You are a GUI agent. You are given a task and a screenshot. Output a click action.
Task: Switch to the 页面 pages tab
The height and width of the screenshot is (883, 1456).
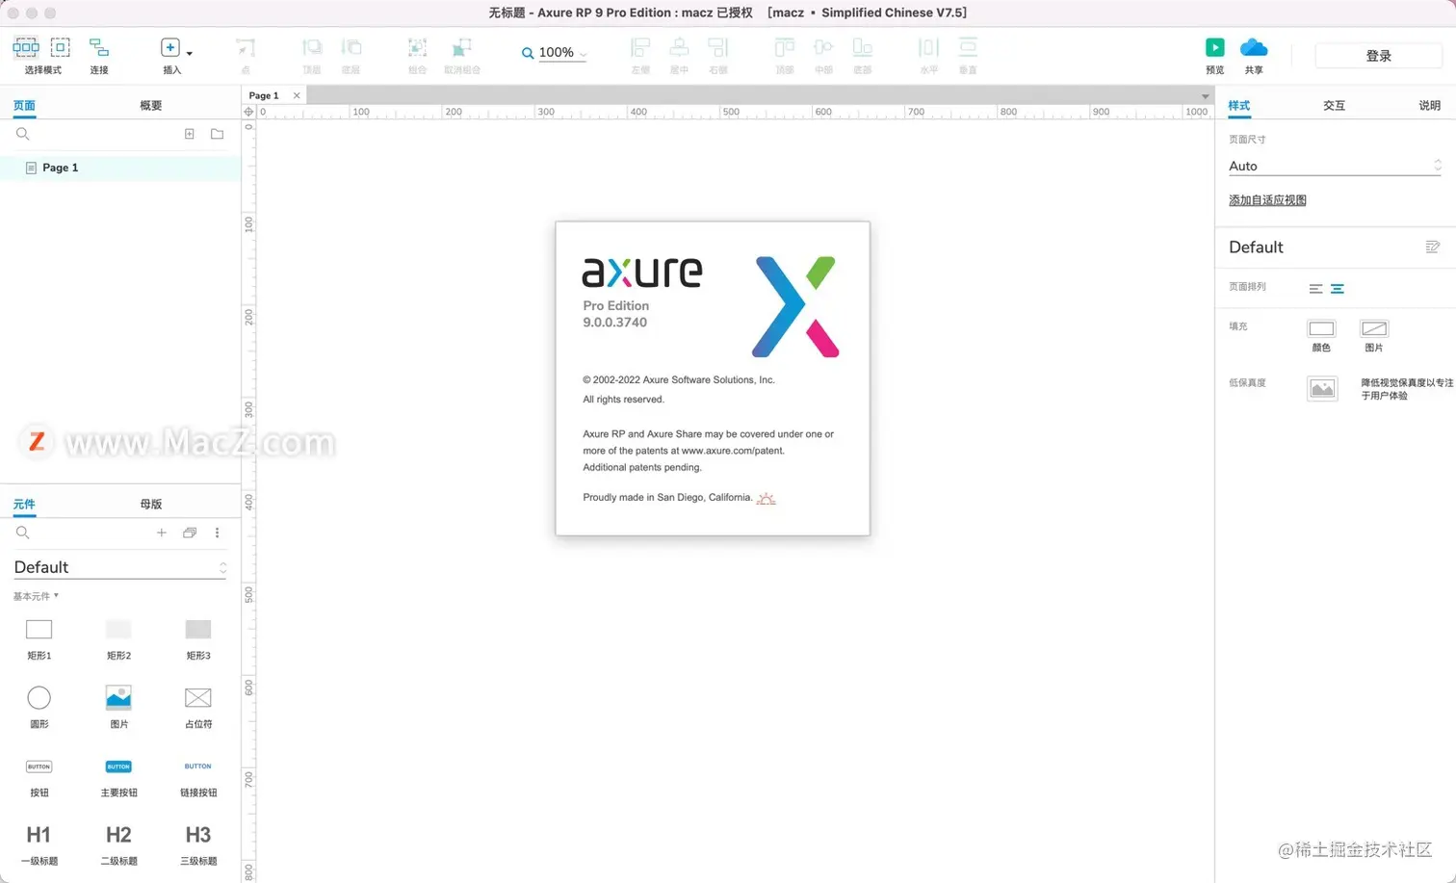point(24,106)
